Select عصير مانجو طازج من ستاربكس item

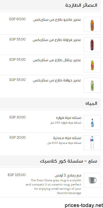[x=57, y=20]
